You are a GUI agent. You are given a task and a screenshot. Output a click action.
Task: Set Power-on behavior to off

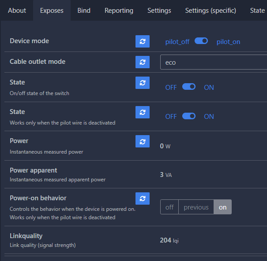(169, 207)
